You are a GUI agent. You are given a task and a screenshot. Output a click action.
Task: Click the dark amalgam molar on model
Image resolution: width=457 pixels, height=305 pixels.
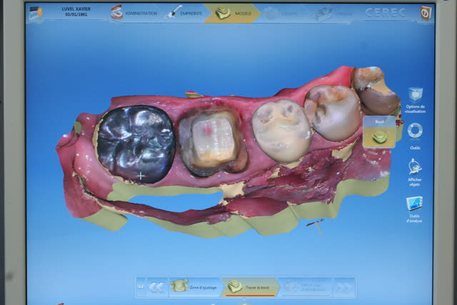tap(136, 143)
